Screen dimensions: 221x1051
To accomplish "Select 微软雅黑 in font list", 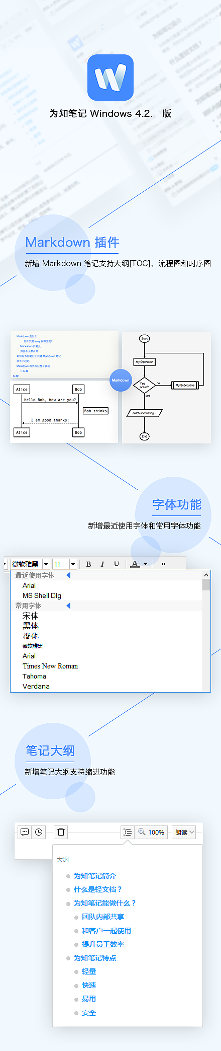I will [x=33, y=646].
